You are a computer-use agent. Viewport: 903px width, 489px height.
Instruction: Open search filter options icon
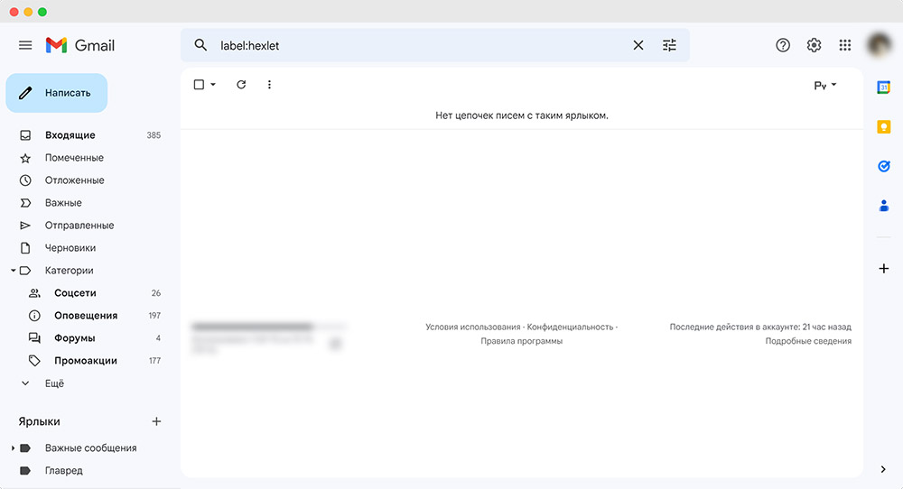click(669, 45)
